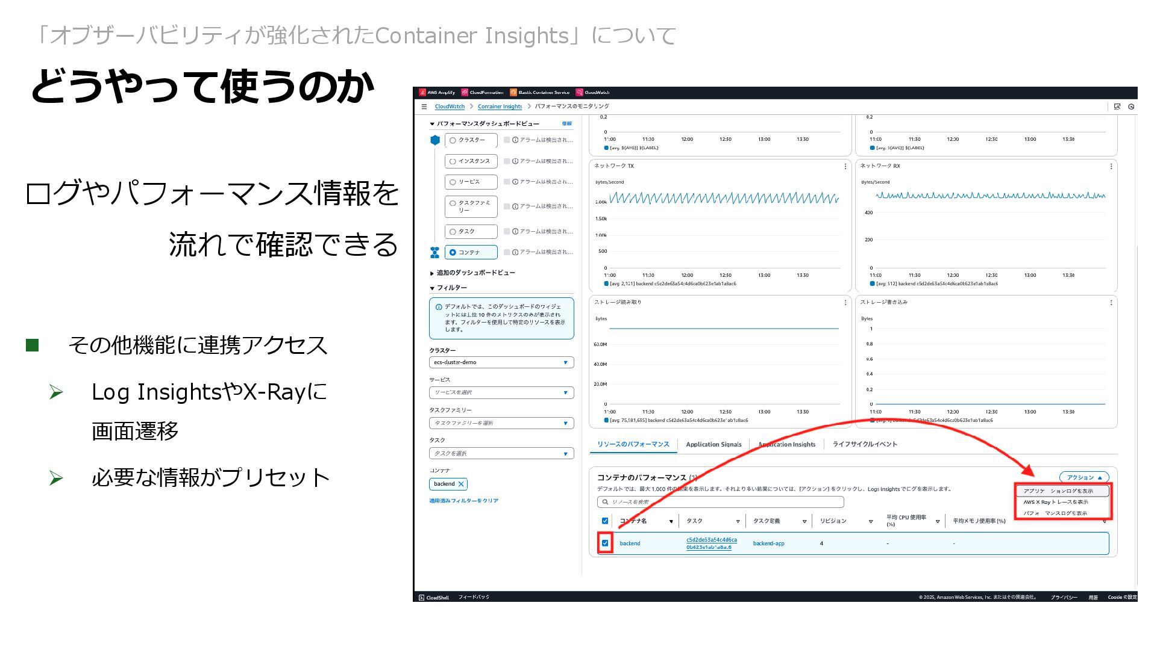The height and width of the screenshot is (650, 1157).
Task: Follow the Container Insights breadcrumb link
Action: point(500,107)
